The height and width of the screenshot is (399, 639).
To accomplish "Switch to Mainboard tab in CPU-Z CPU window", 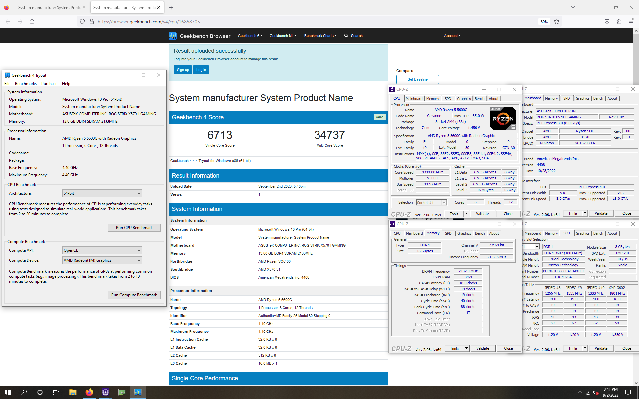I will coord(414,99).
